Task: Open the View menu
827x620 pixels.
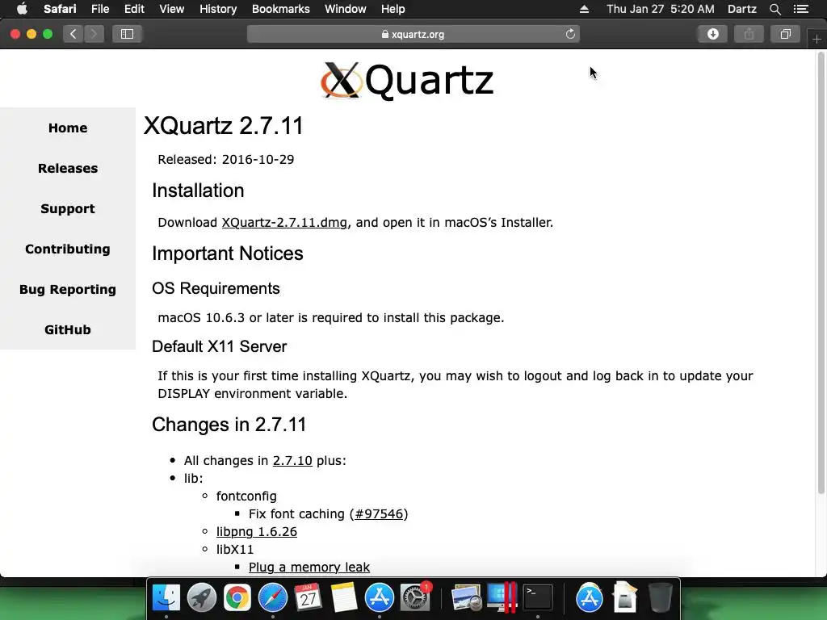Action: 171,9
